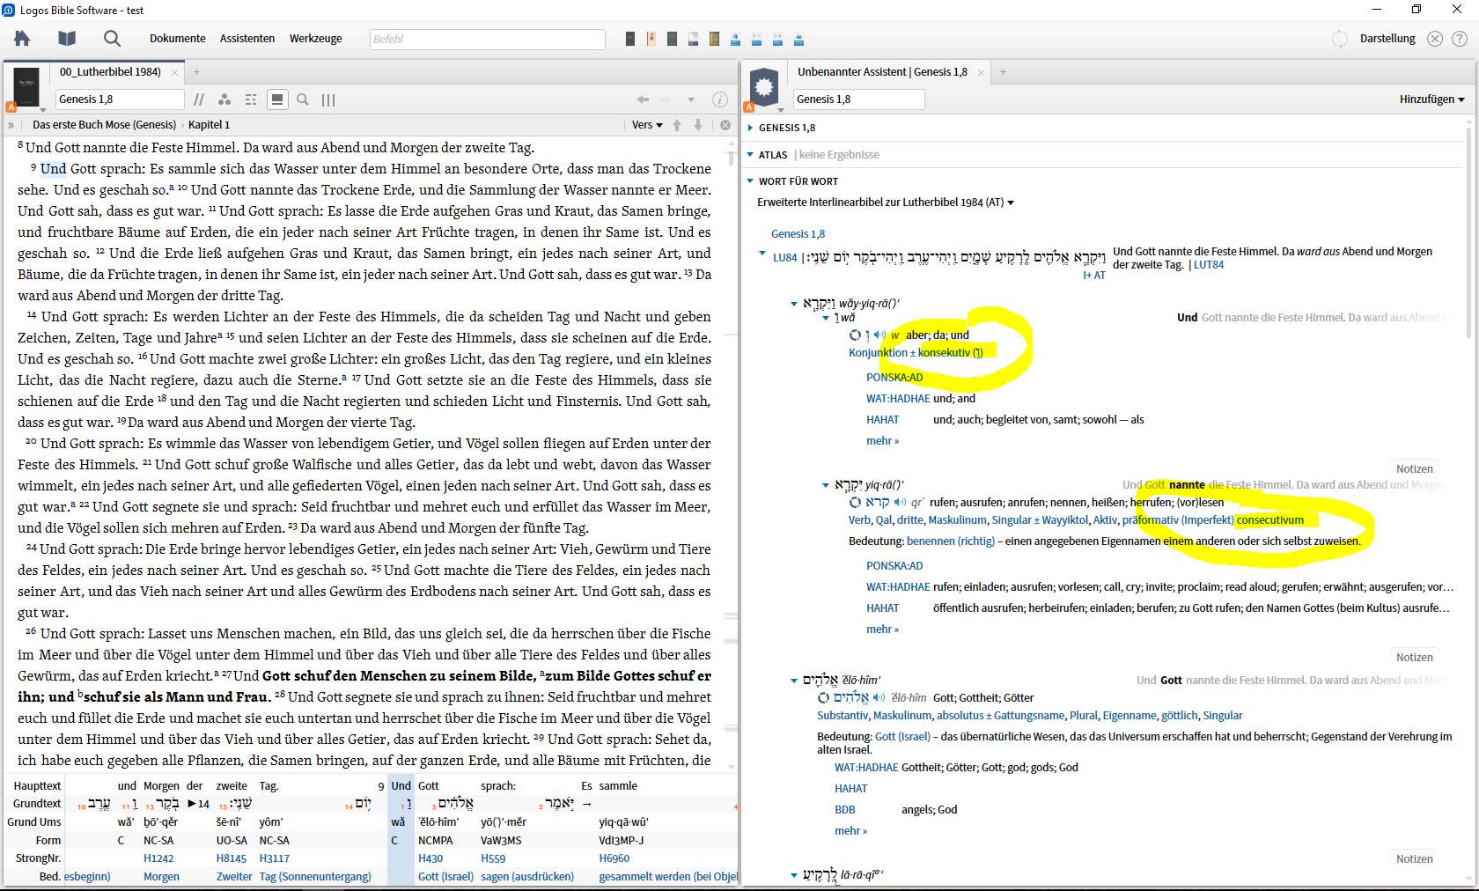Open assistant panel gear icon menu

(x=764, y=88)
